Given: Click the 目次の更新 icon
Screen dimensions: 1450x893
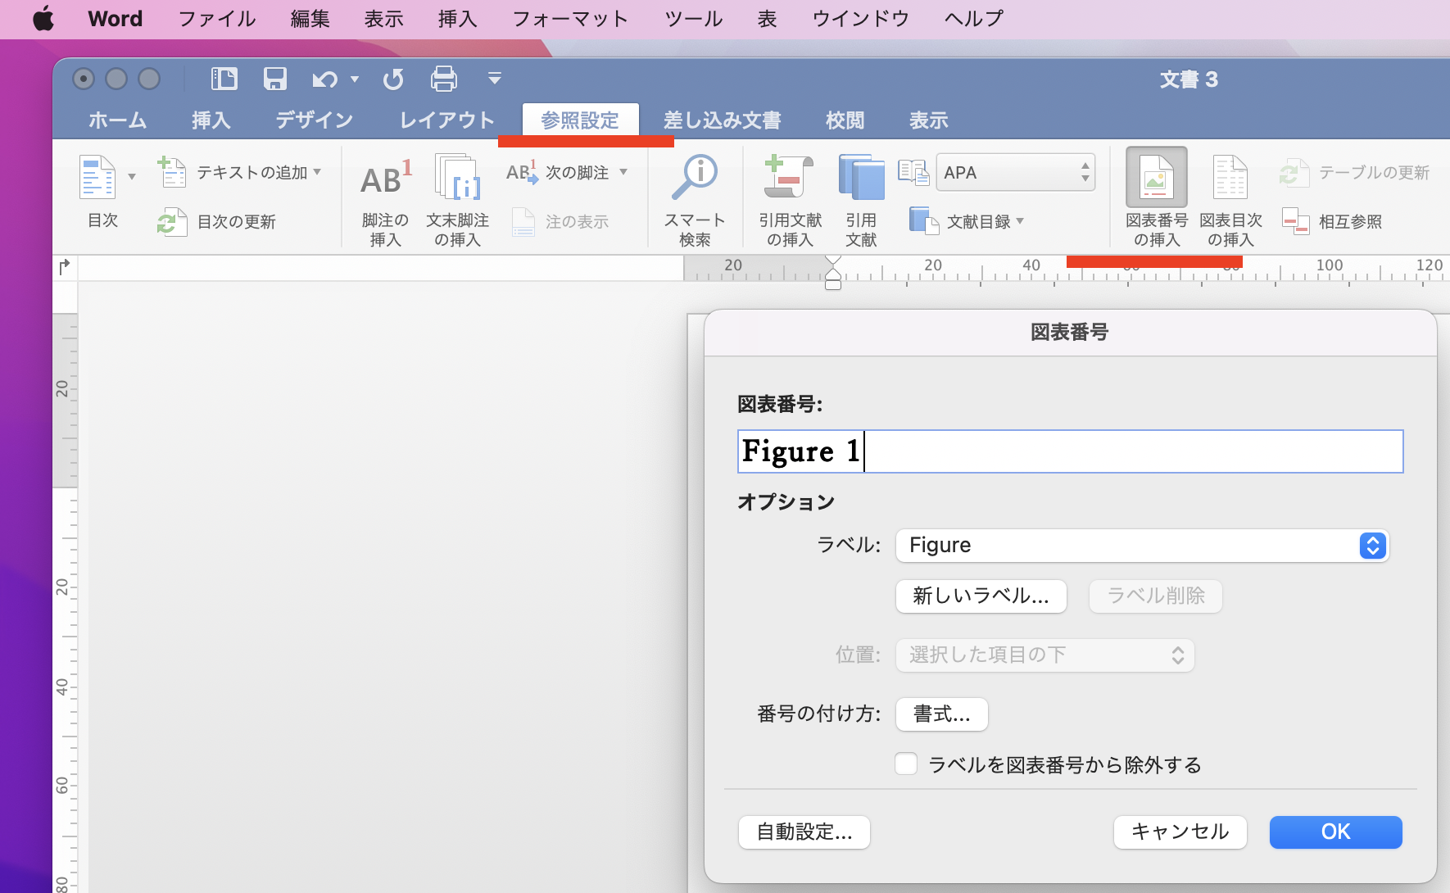Looking at the screenshot, I should 172,222.
